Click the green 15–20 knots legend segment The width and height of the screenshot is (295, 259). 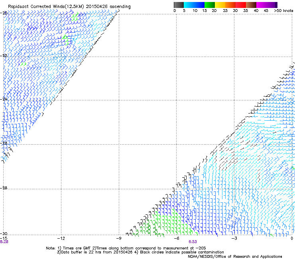point(210,5)
